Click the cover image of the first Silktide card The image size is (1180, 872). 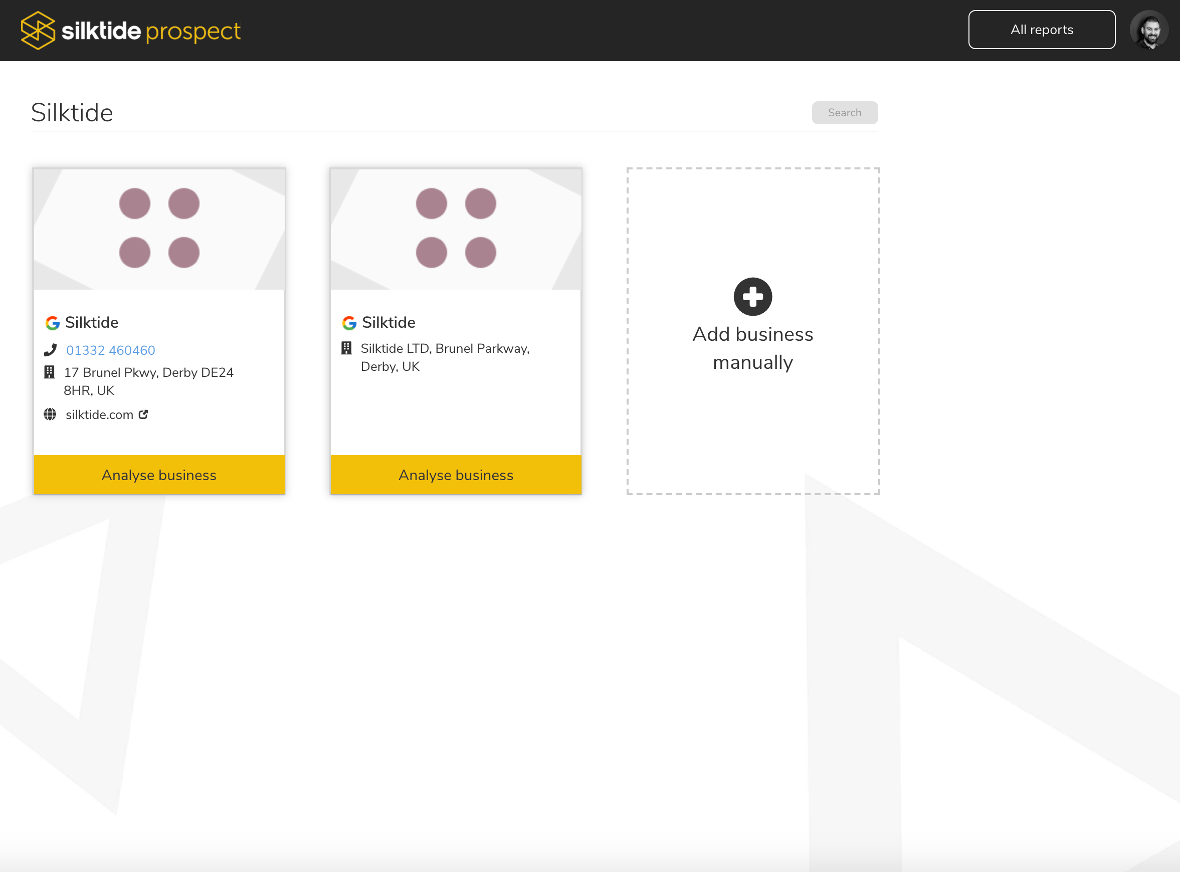click(158, 229)
